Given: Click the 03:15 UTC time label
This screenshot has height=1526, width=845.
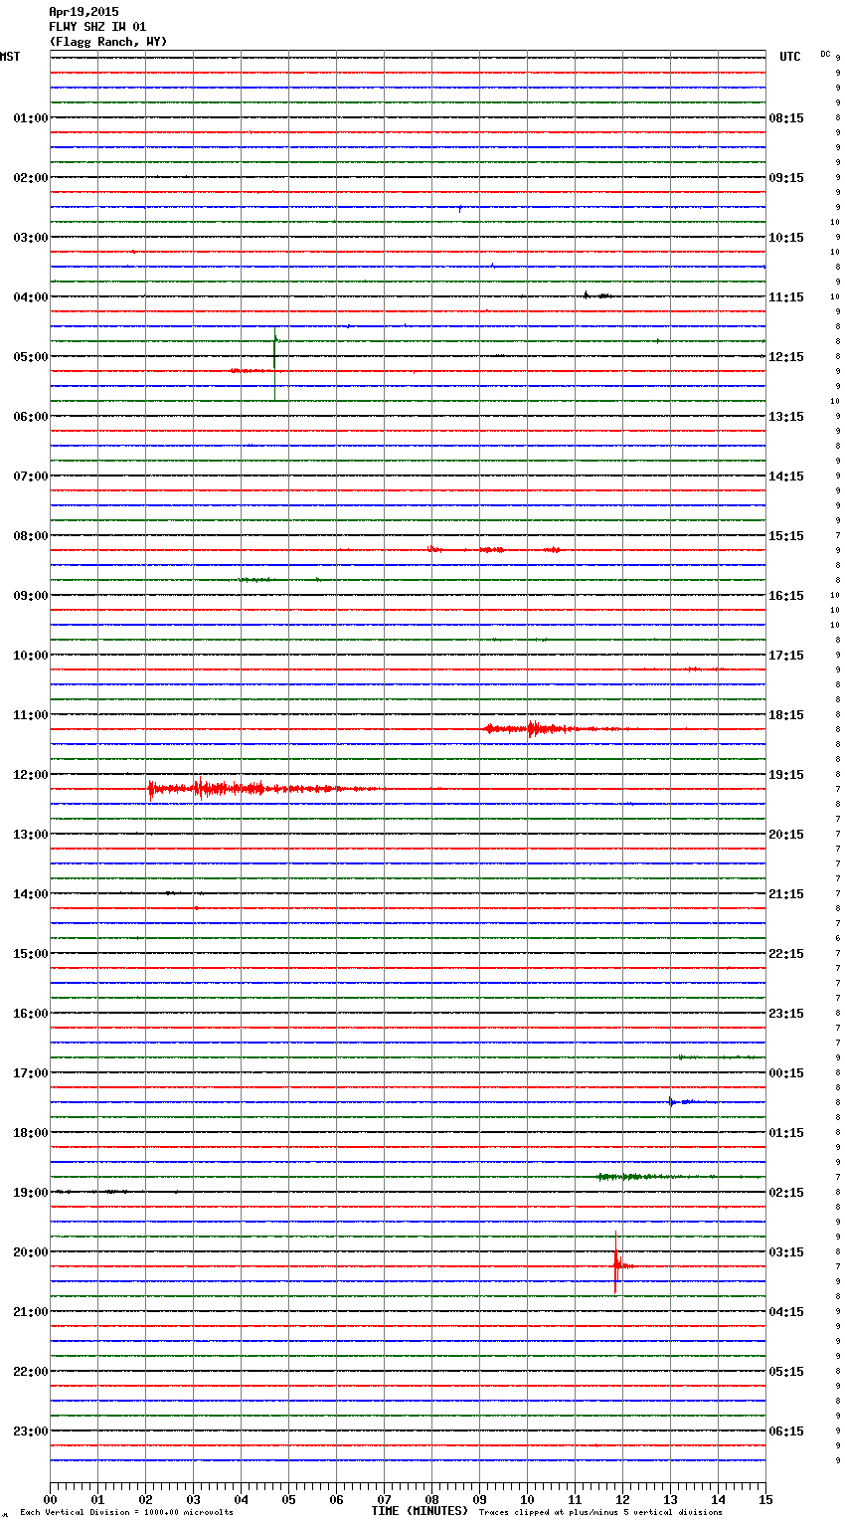Looking at the screenshot, I should click(x=786, y=1252).
